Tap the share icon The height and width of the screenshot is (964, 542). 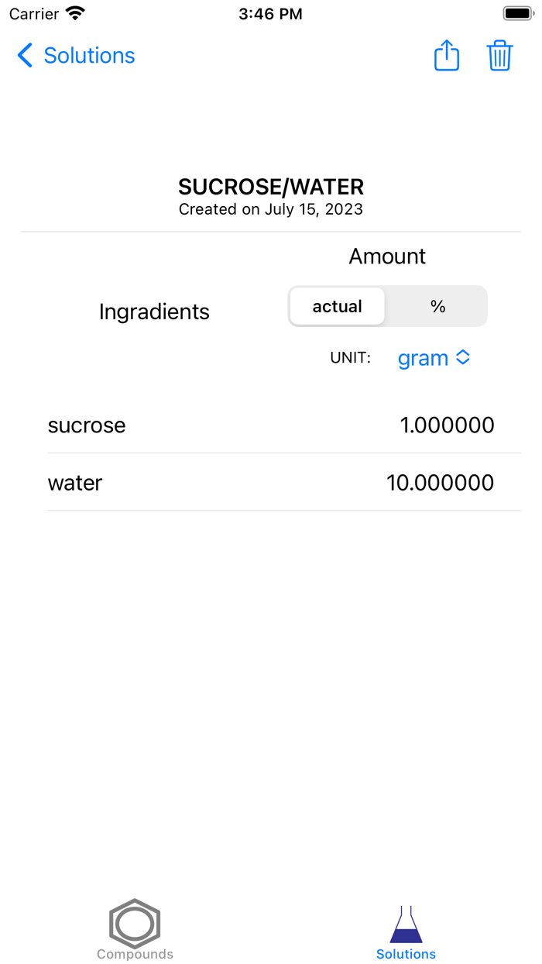point(447,55)
